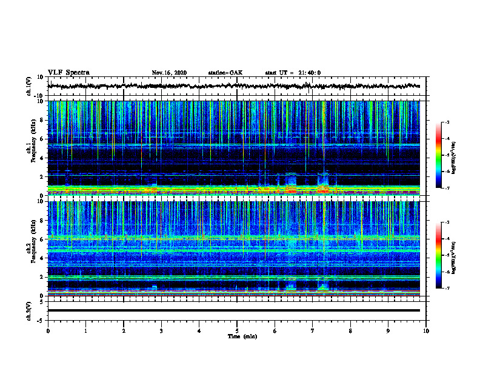
Task: Click the ch.3(V) axis label
Action: coord(28,312)
